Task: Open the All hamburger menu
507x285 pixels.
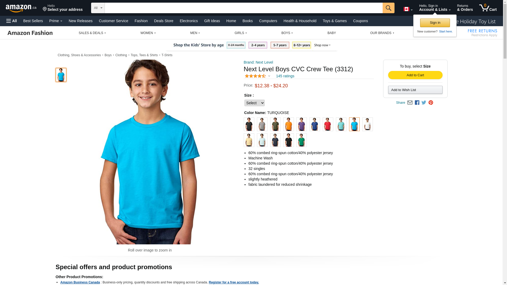Action: pyautogui.click(x=12, y=21)
